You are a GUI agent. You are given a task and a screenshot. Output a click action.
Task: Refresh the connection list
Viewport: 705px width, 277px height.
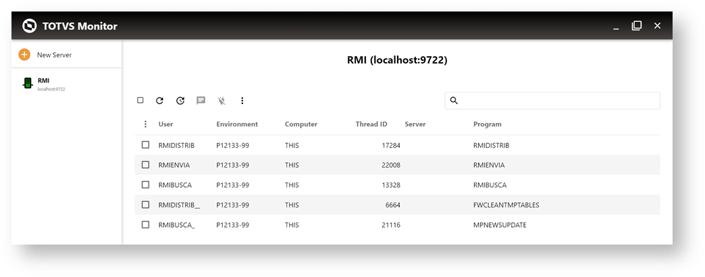pyautogui.click(x=159, y=101)
